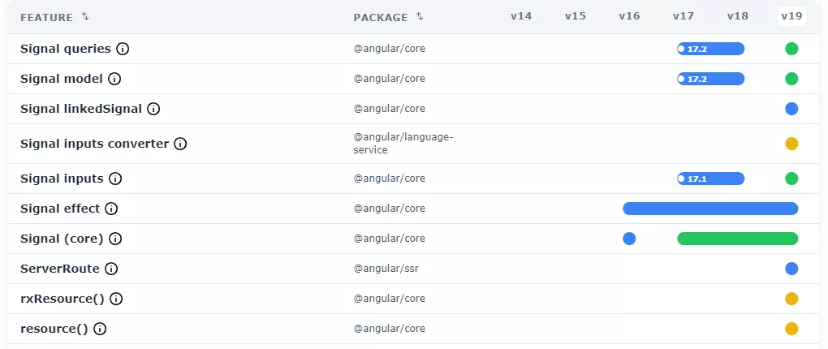The height and width of the screenshot is (349, 828).
Task: Click @angular/language-service package text
Action: click(403, 144)
